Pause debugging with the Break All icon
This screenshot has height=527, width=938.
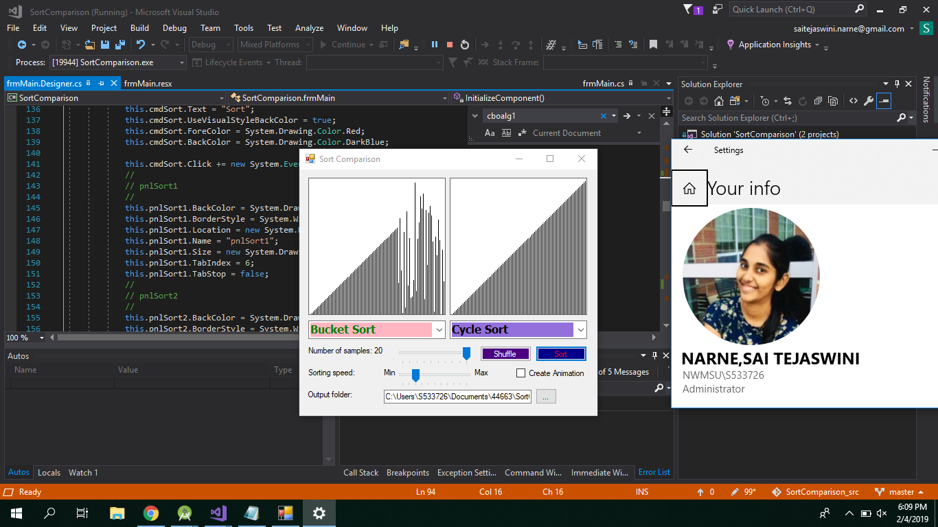click(x=435, y=45)
